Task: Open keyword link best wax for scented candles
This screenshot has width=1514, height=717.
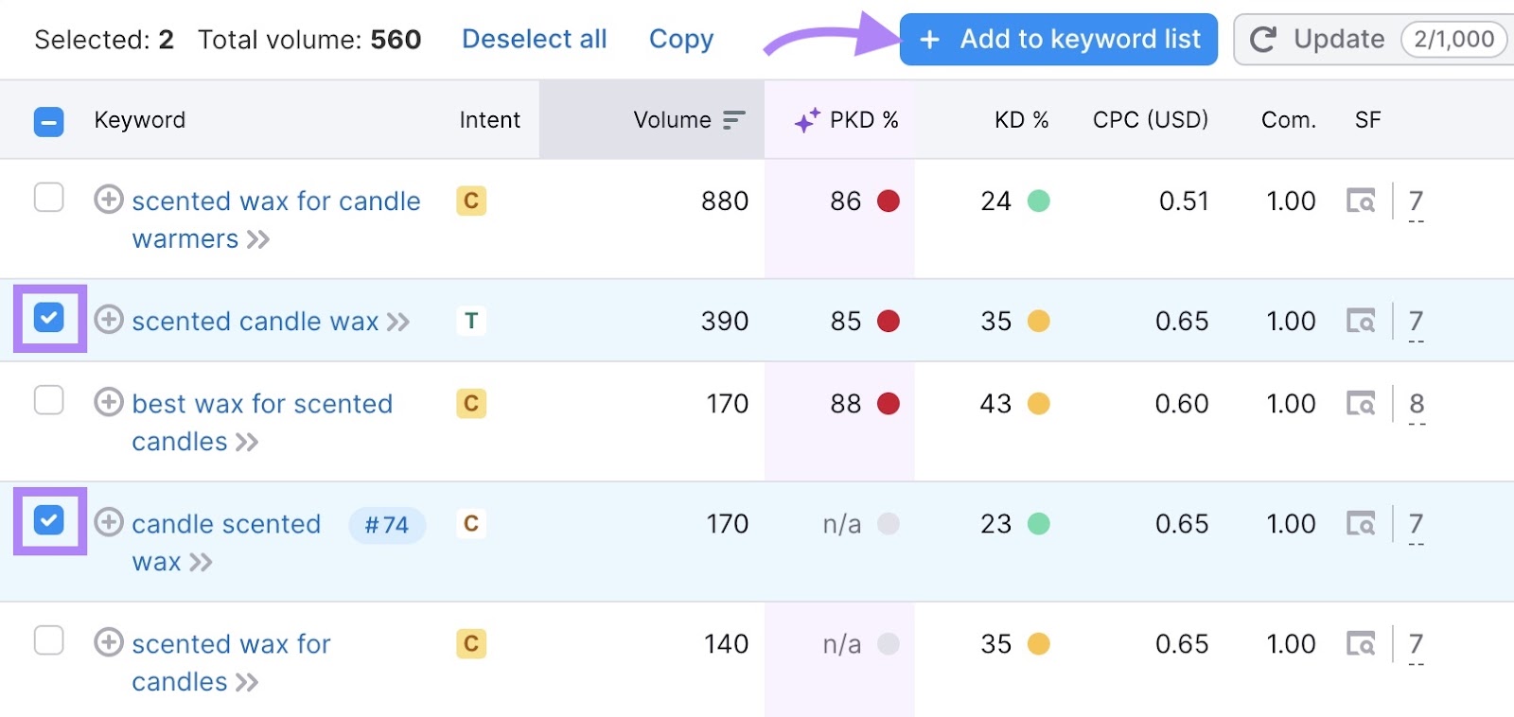Action: 262,422
